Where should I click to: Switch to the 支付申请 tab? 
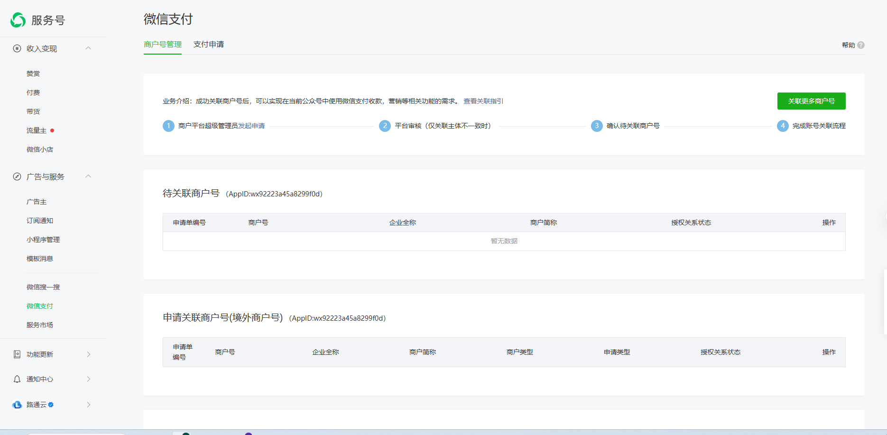tap(209, 44)
